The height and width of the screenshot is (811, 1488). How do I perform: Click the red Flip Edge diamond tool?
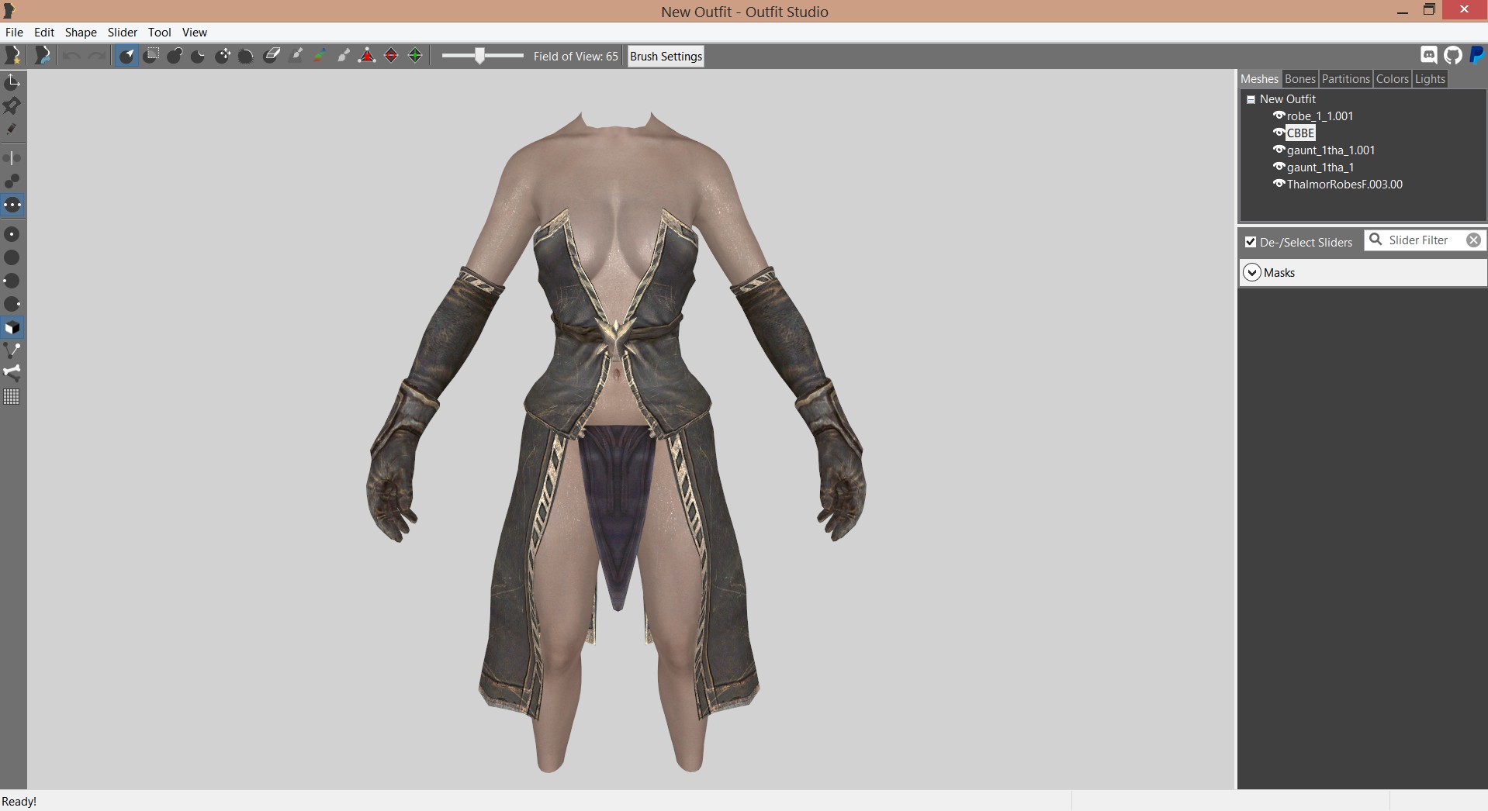(x=392, y=56)
